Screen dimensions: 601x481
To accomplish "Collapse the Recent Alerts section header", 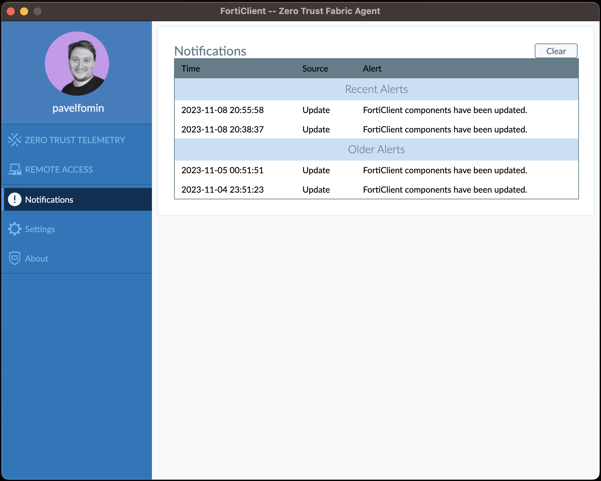I will click(x=376, y=89).
